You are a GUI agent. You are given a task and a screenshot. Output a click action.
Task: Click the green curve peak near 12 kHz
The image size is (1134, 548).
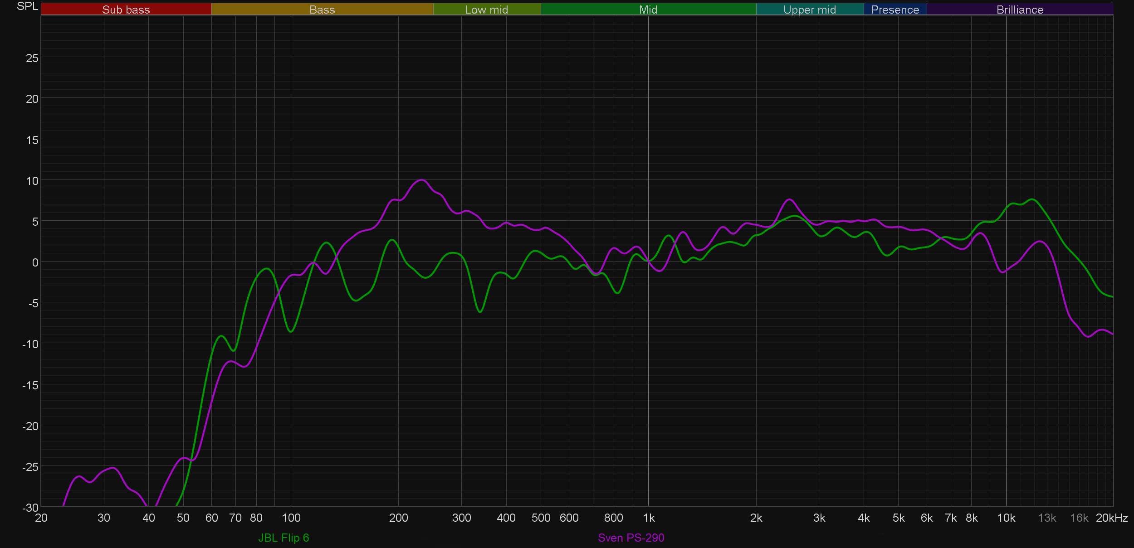(1032, 199)
